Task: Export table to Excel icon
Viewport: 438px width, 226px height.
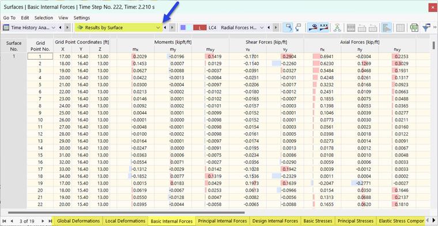Action: [414, 28]
